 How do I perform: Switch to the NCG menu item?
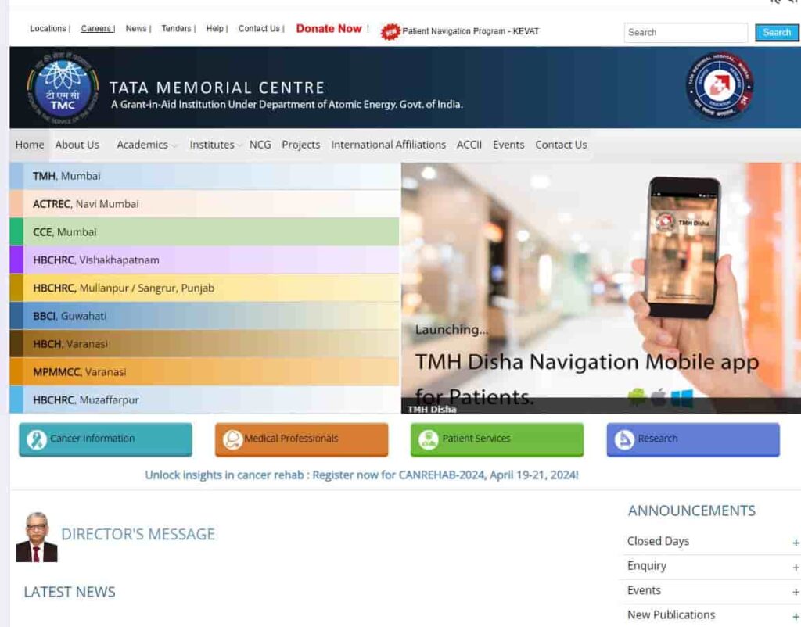(x=260, y=145)
